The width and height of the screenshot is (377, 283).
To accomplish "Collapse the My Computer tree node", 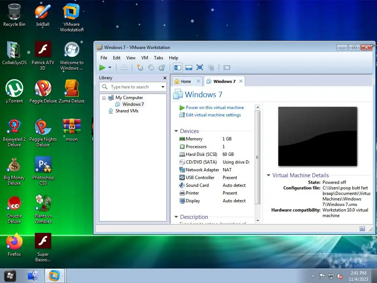I will tap(104, 98).
